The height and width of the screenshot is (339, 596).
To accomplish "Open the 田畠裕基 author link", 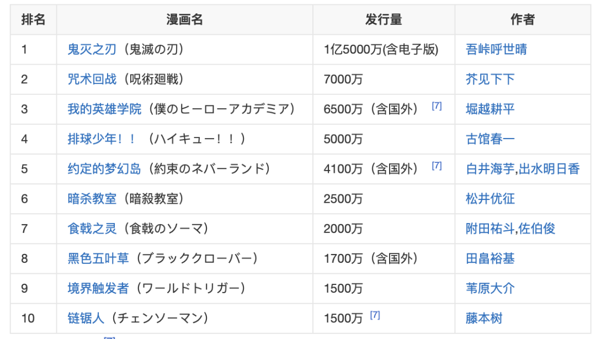I will 490,258.
